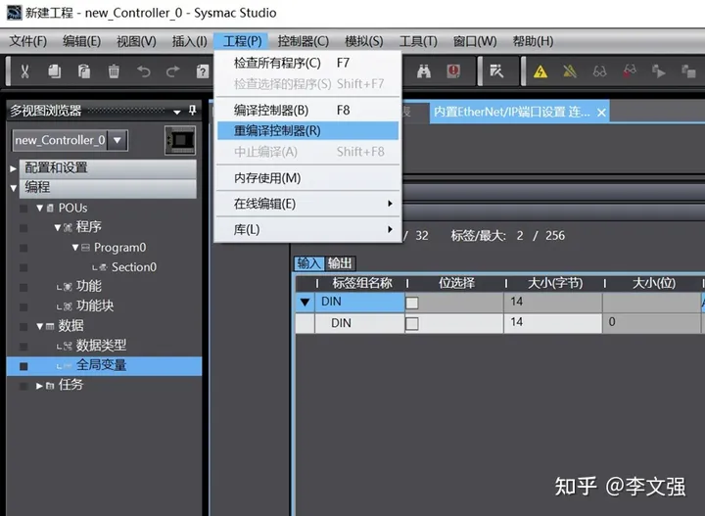Click the child DIN tag name cell
The height and width of the screenshot is (516, 705).
359,323
